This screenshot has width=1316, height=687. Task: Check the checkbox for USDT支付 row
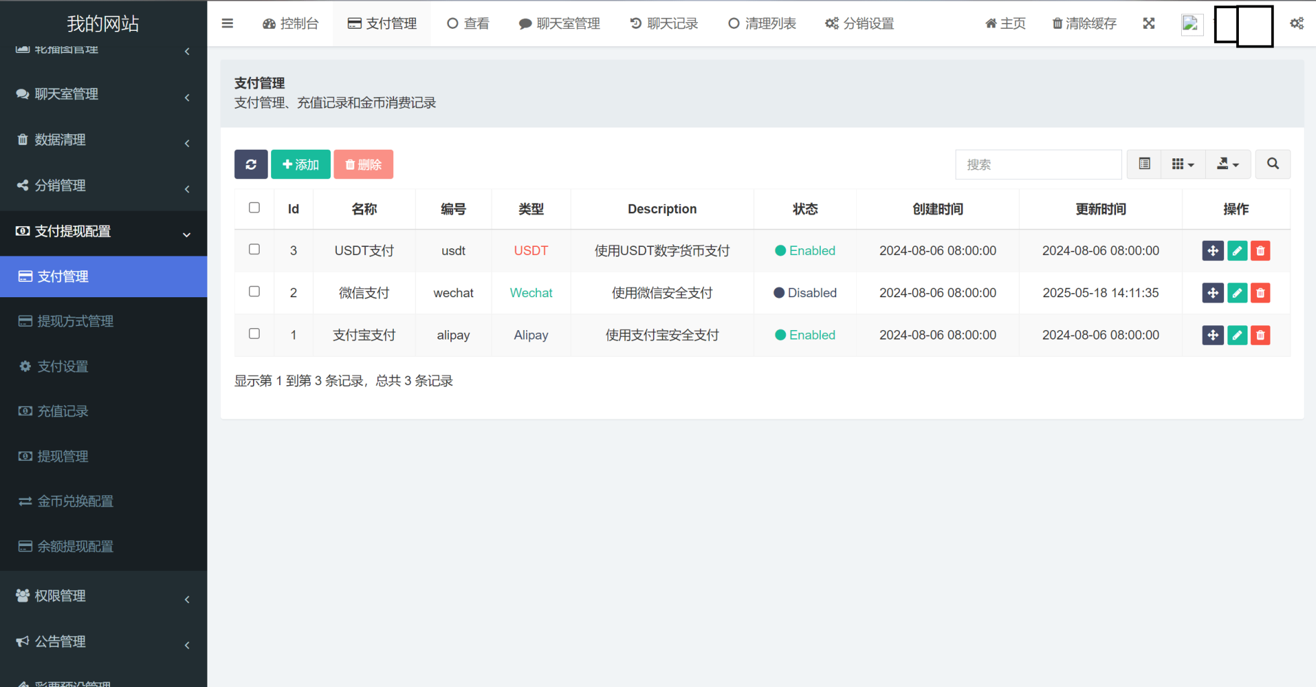(x=254, y=249)
